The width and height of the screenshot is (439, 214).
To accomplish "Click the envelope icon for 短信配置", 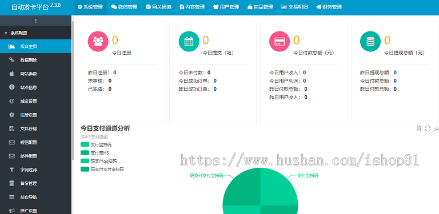I will (x=12, y=142).
